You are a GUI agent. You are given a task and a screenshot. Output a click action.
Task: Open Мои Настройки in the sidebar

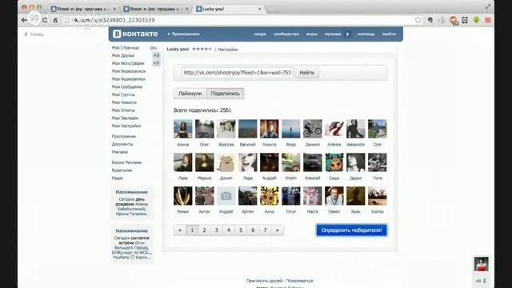pos(126,126)
